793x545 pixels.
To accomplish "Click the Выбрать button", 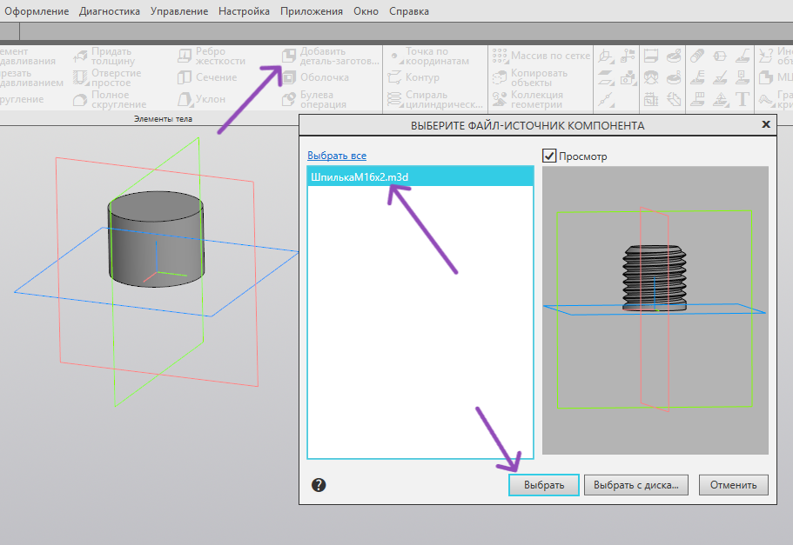I will click(543, 485).
